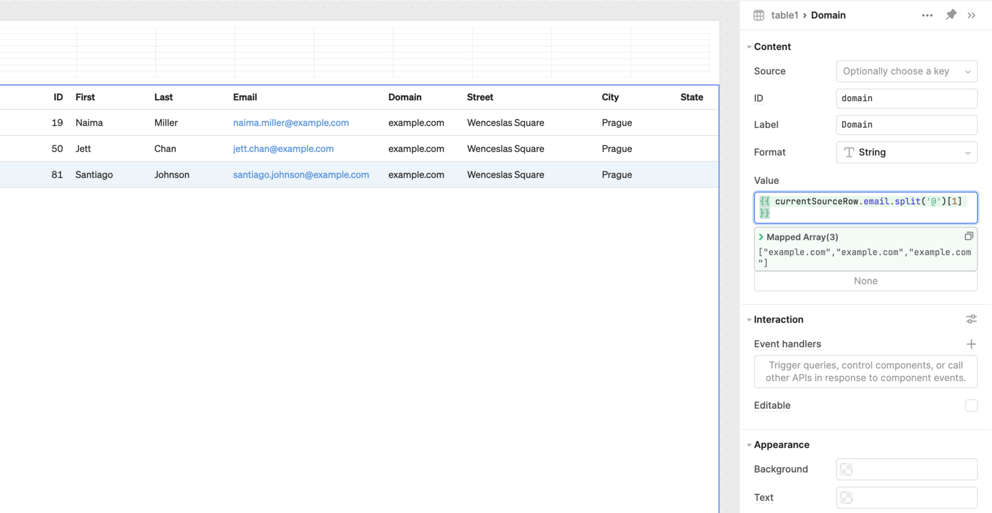Screen dimensions: 992x513
Task: Select the Domain column header
Action: [x=405, y=97]
